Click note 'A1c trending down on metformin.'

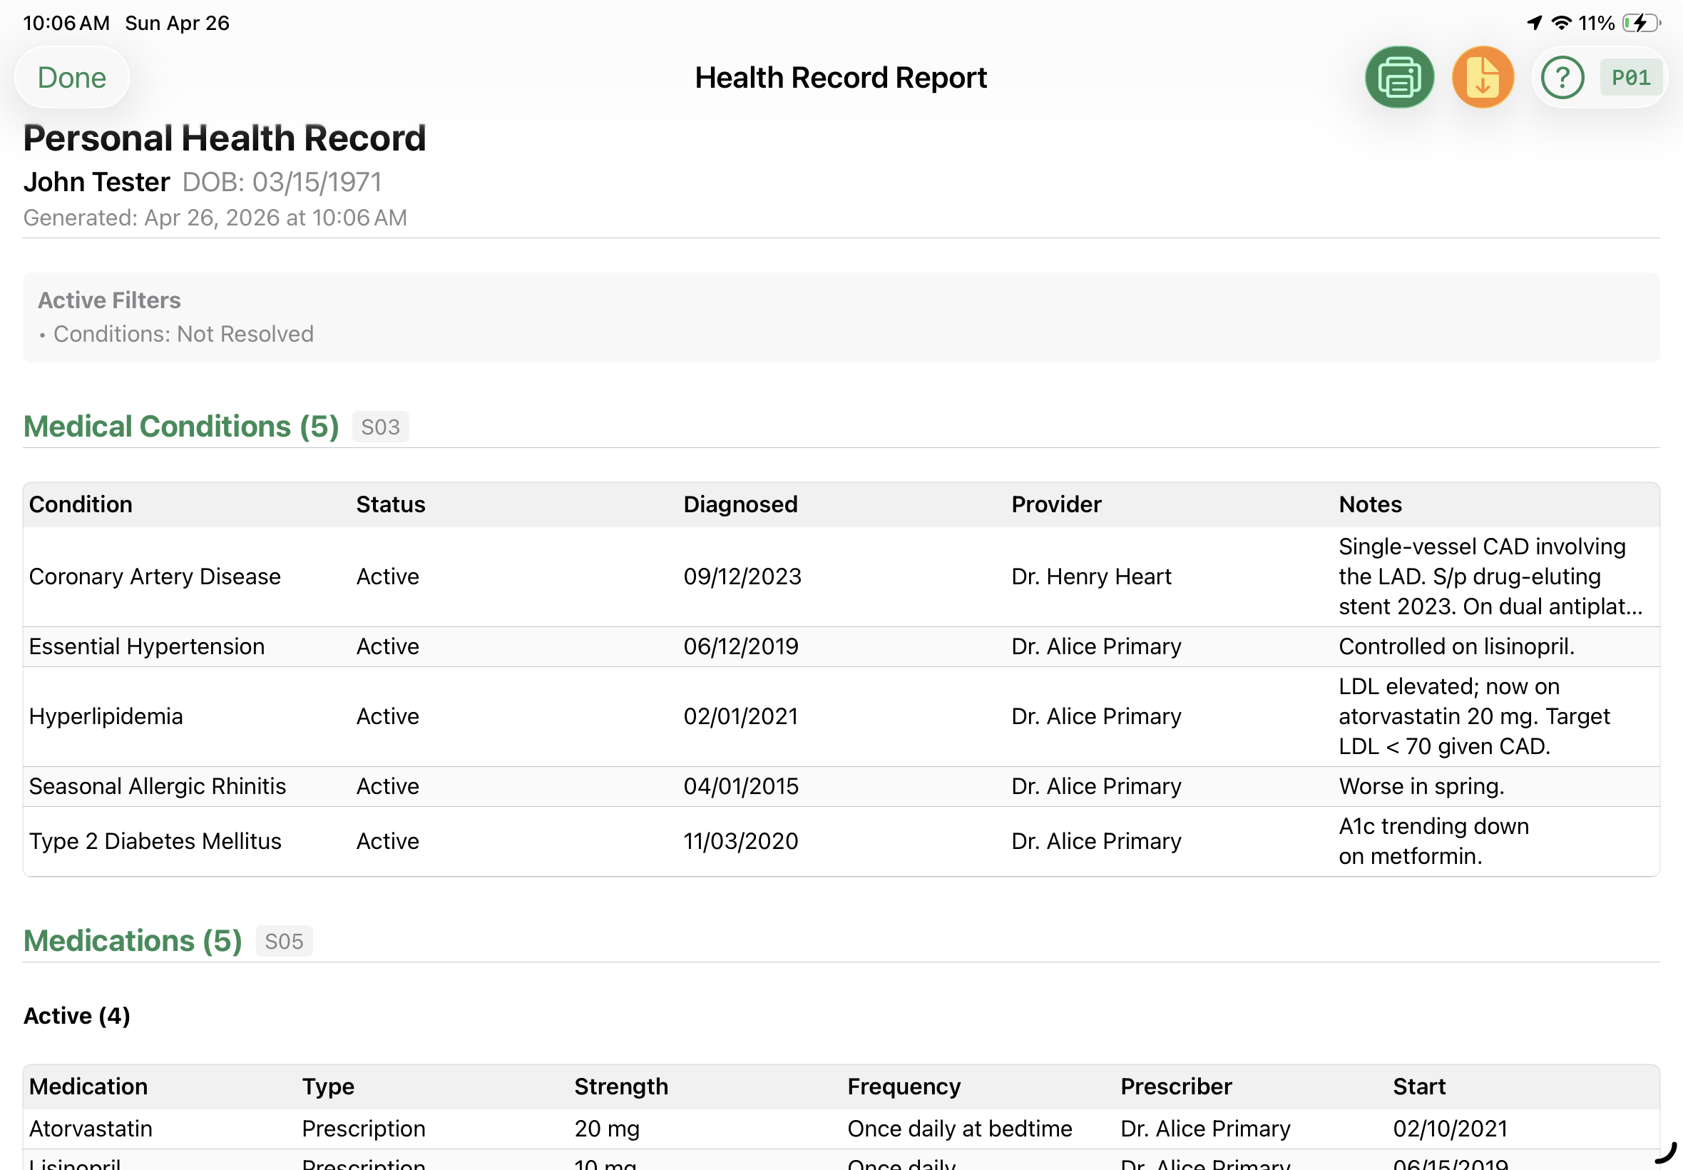1433,841
